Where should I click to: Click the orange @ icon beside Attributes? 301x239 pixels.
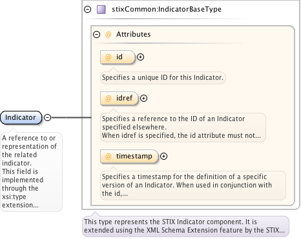pyautogui.click(x=108, y=34)
